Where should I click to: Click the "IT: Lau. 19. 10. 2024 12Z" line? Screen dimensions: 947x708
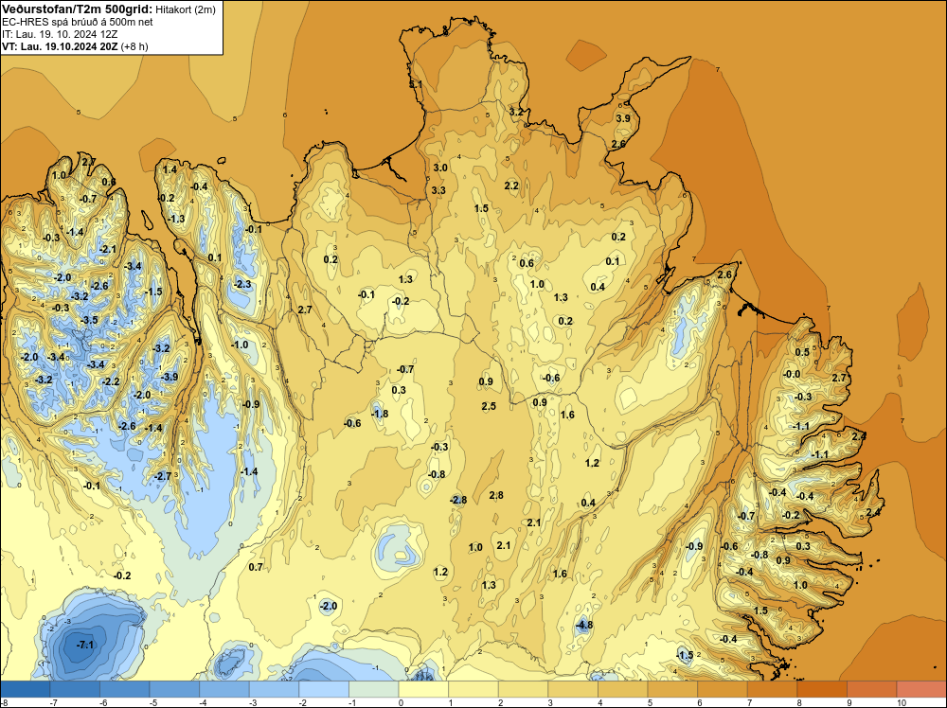[60, 34]
